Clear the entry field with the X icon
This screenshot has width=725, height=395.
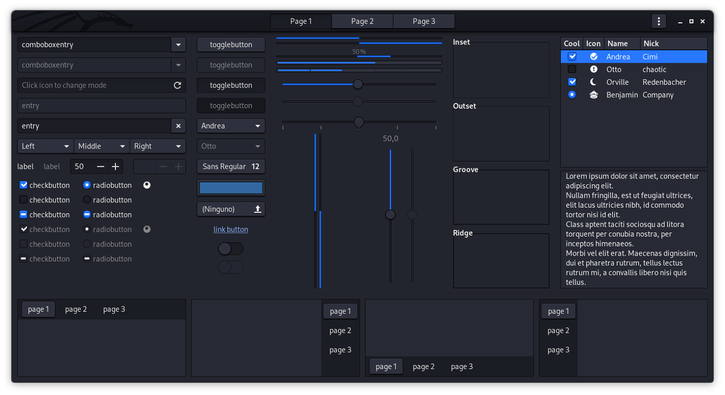178,126
